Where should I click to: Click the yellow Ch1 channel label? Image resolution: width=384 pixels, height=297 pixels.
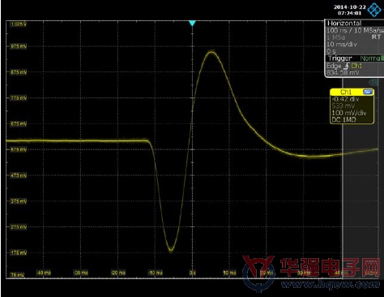coord(346,92)
